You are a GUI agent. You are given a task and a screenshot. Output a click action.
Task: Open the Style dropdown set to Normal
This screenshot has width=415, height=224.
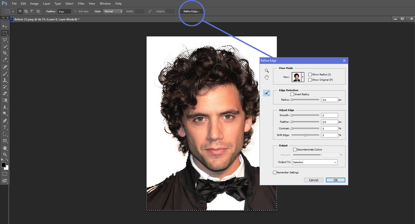coord(113,11)
